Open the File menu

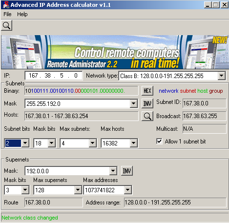7,14
